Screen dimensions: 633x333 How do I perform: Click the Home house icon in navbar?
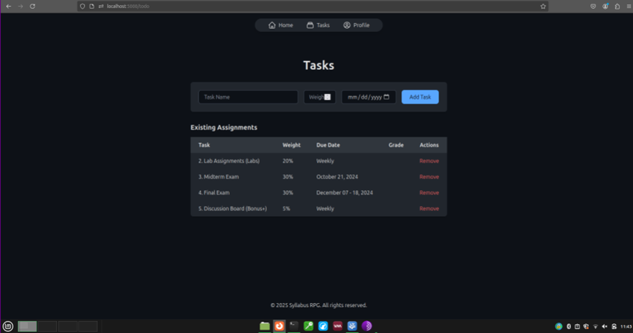[x=272, y=25]
